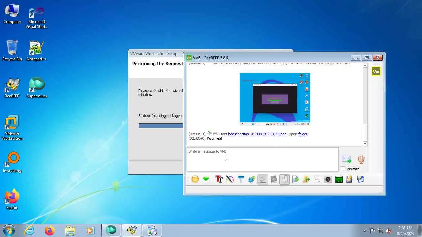Viewport: 422px width, 237px height.
Task: Enable the Minimize checkbox
Action: [x=343, y=169]
